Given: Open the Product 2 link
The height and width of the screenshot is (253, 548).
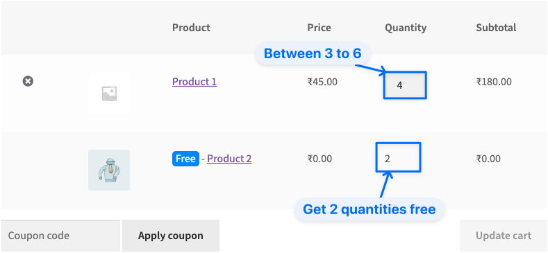Looking at the screenshot, I should coord(229,159).
